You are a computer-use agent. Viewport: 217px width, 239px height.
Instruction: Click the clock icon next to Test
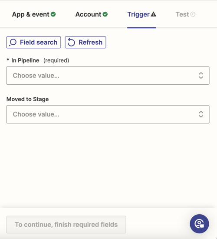click(x=193, y=14)
